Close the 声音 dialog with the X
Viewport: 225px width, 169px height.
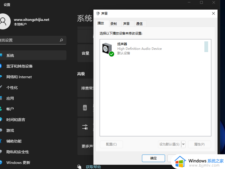click(213, 13)
